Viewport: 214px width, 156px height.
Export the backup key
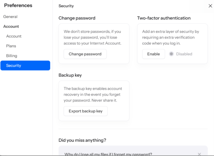point(85,111)
